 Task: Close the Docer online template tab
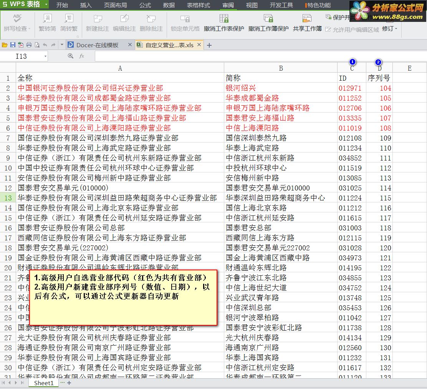[x=130, y=45]
